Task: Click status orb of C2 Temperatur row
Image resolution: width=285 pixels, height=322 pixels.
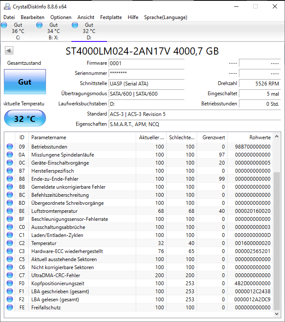Action: pyautogui.click(x=10, y=243)
